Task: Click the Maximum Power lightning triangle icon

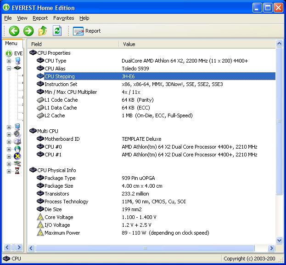Action: pyautogui.click(x=40, y=233)
